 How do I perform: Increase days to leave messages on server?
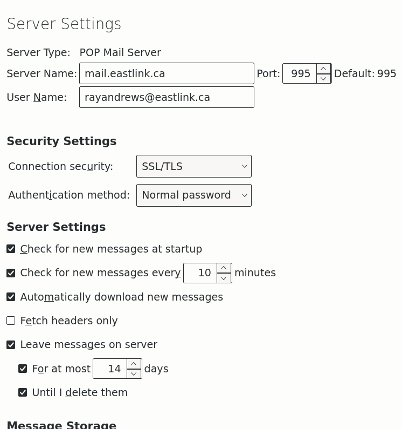tap(134, 364)
